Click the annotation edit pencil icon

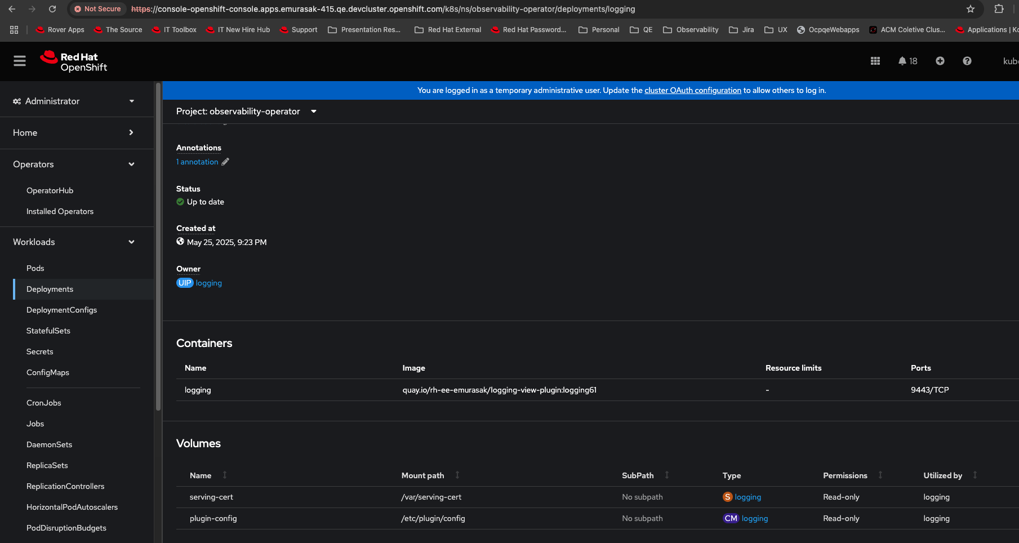(225, 162)
